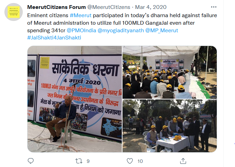Open the three-dot more options menu

coord(214,7)
